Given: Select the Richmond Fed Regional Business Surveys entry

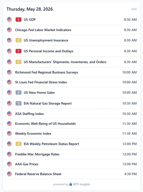Looking at the screenshot, I should [46, 72].
